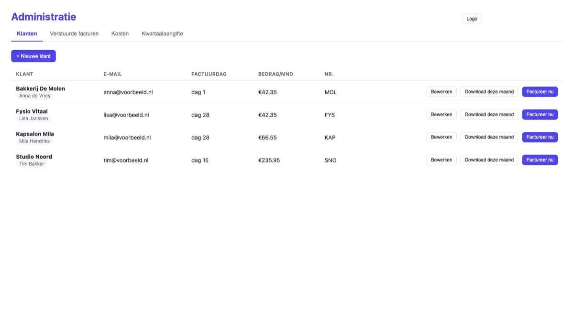Click the Administratie heading
The width and height of the screenshot is (574, 327).
coord(44,17)
